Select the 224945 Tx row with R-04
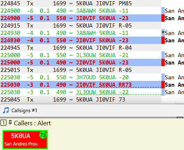The image size is (184, 150). (x=81, y=48)
